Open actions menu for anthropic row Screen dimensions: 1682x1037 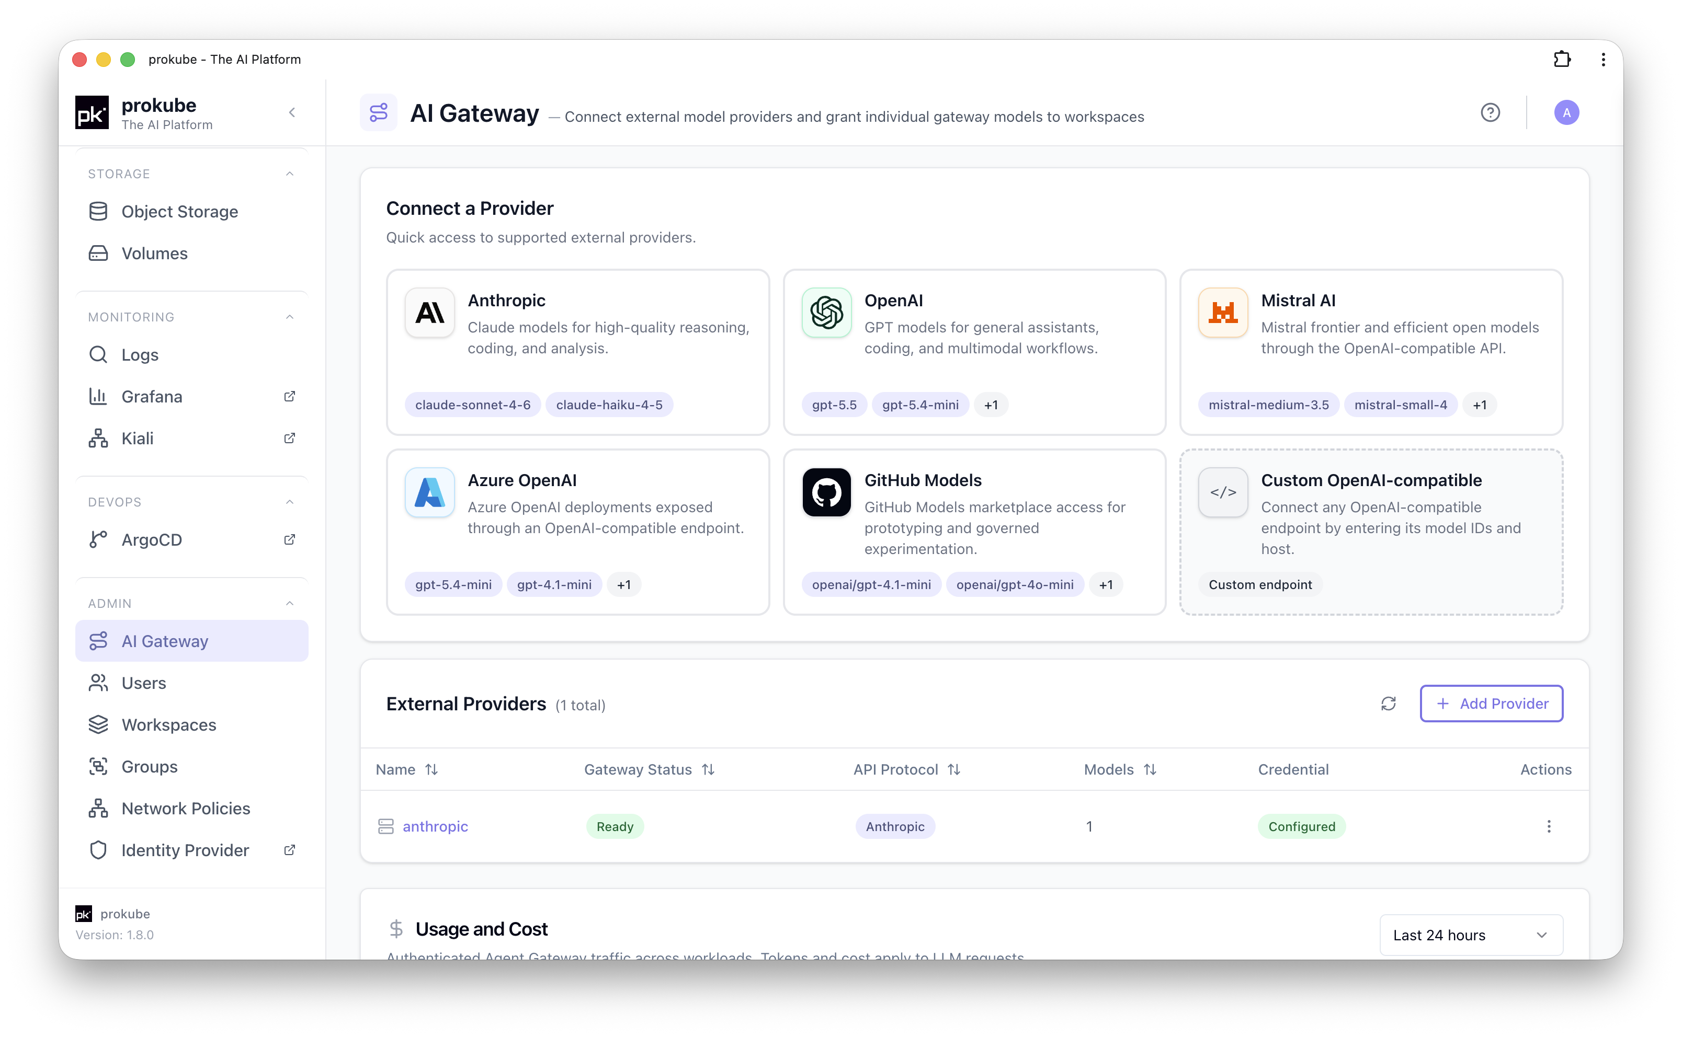(1549, 827)
